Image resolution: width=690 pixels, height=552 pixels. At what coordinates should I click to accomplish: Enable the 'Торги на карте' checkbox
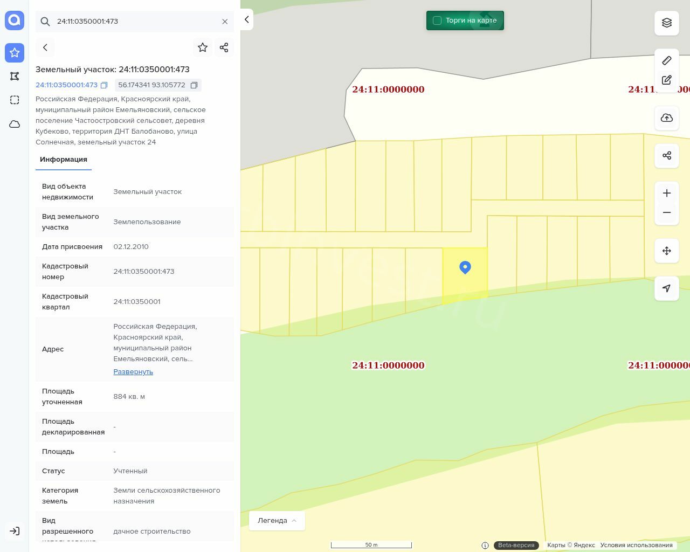[437, 20]
